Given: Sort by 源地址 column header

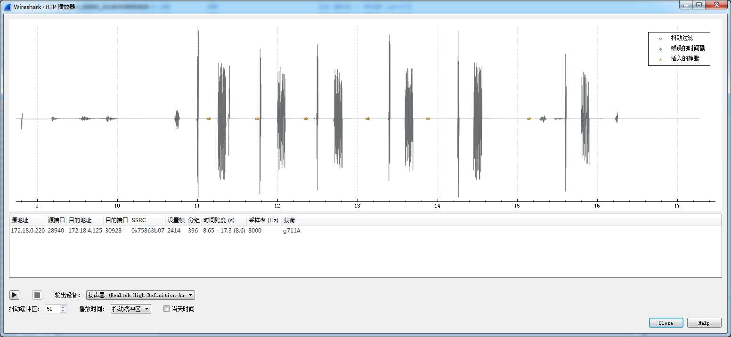Looking at the screenshot, I should 27,220.
